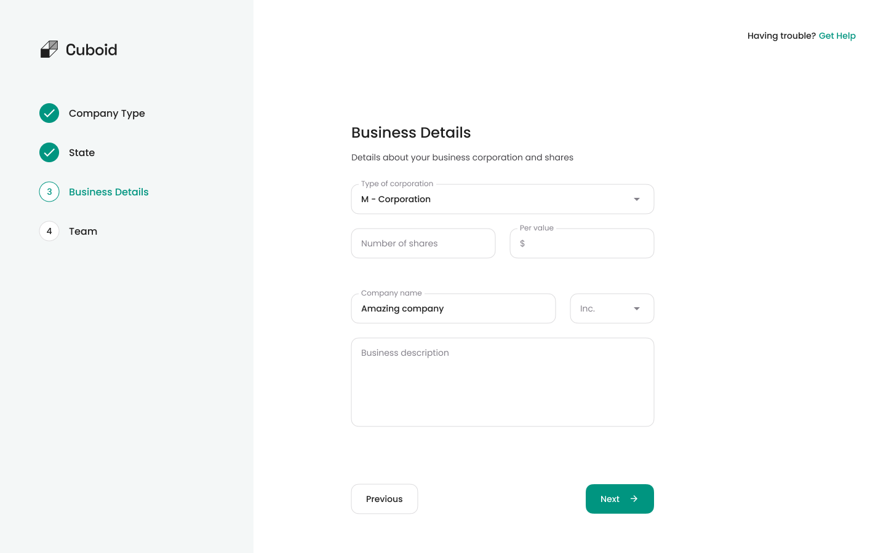Click the Cuboid cube logo icon
This screenshot has width=886, height=553.
pos(49,49)
